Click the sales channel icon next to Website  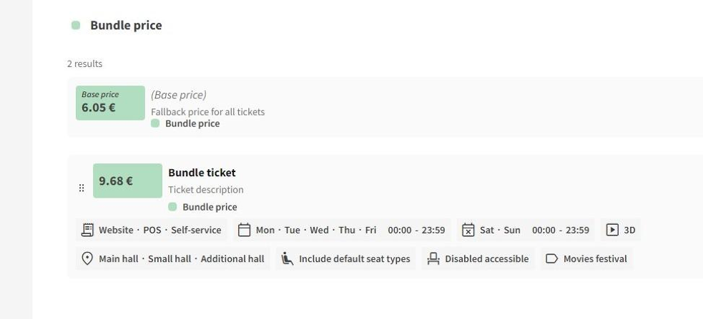click(x=87, y=230)
